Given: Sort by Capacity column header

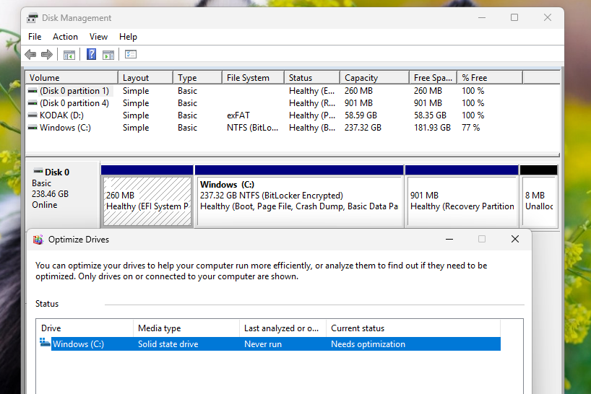Looking at the screenshot, I should click(x=375, y=78).
